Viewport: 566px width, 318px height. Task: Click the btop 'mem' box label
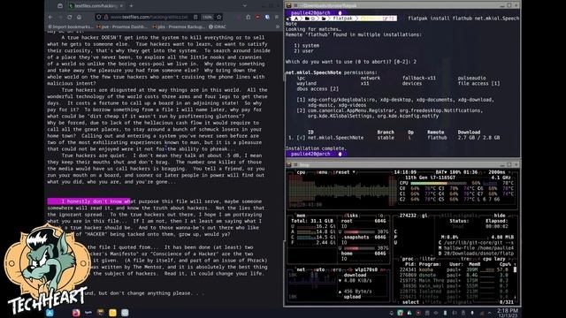(301, 216)
